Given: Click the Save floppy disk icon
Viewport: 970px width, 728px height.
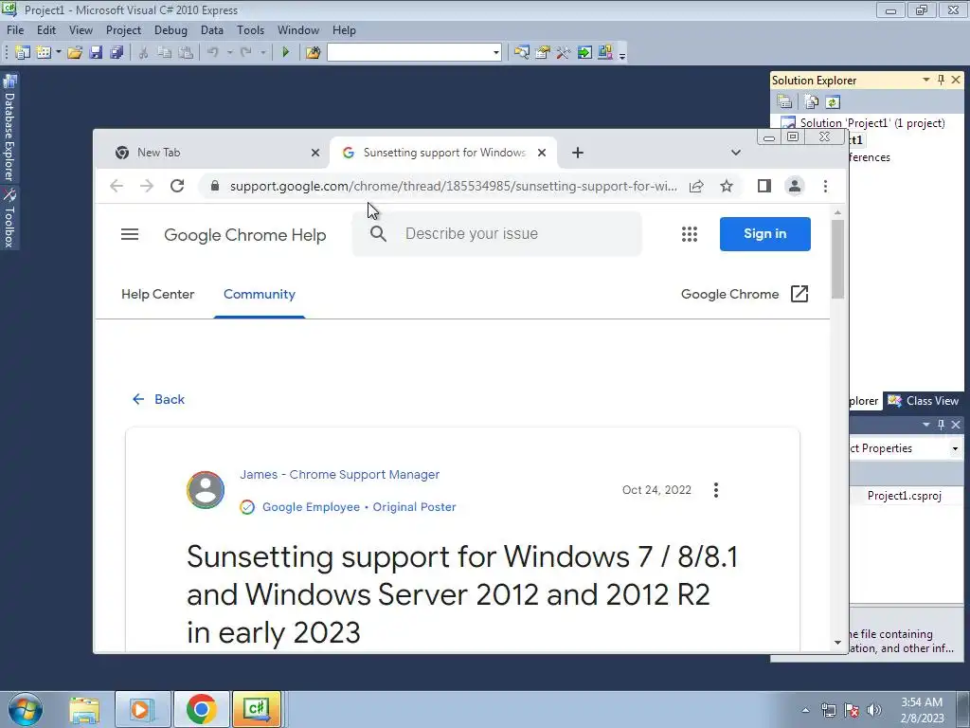Looking at the screenshot, I should [96, 53].
